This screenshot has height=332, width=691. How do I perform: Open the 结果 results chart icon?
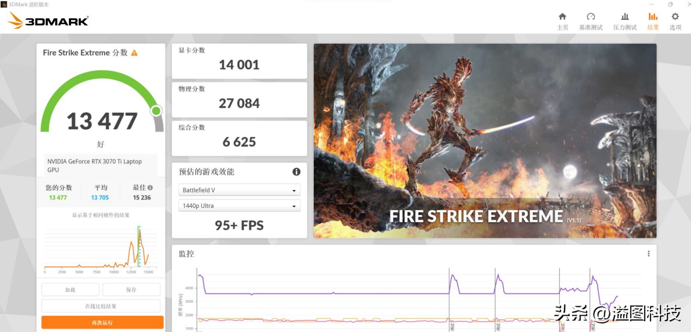tap(653, 16)
